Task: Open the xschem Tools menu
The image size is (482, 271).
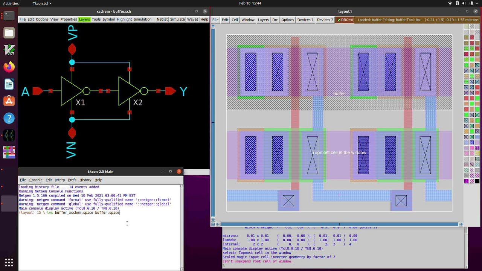Action: click(96, 19)
